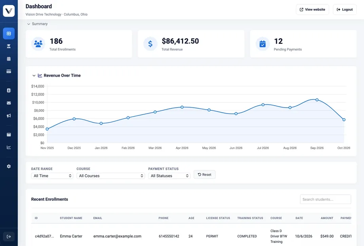This screenshot has width=364, height=246.
Task: Click the COURSE column header
Action: (x=276, y=218)
